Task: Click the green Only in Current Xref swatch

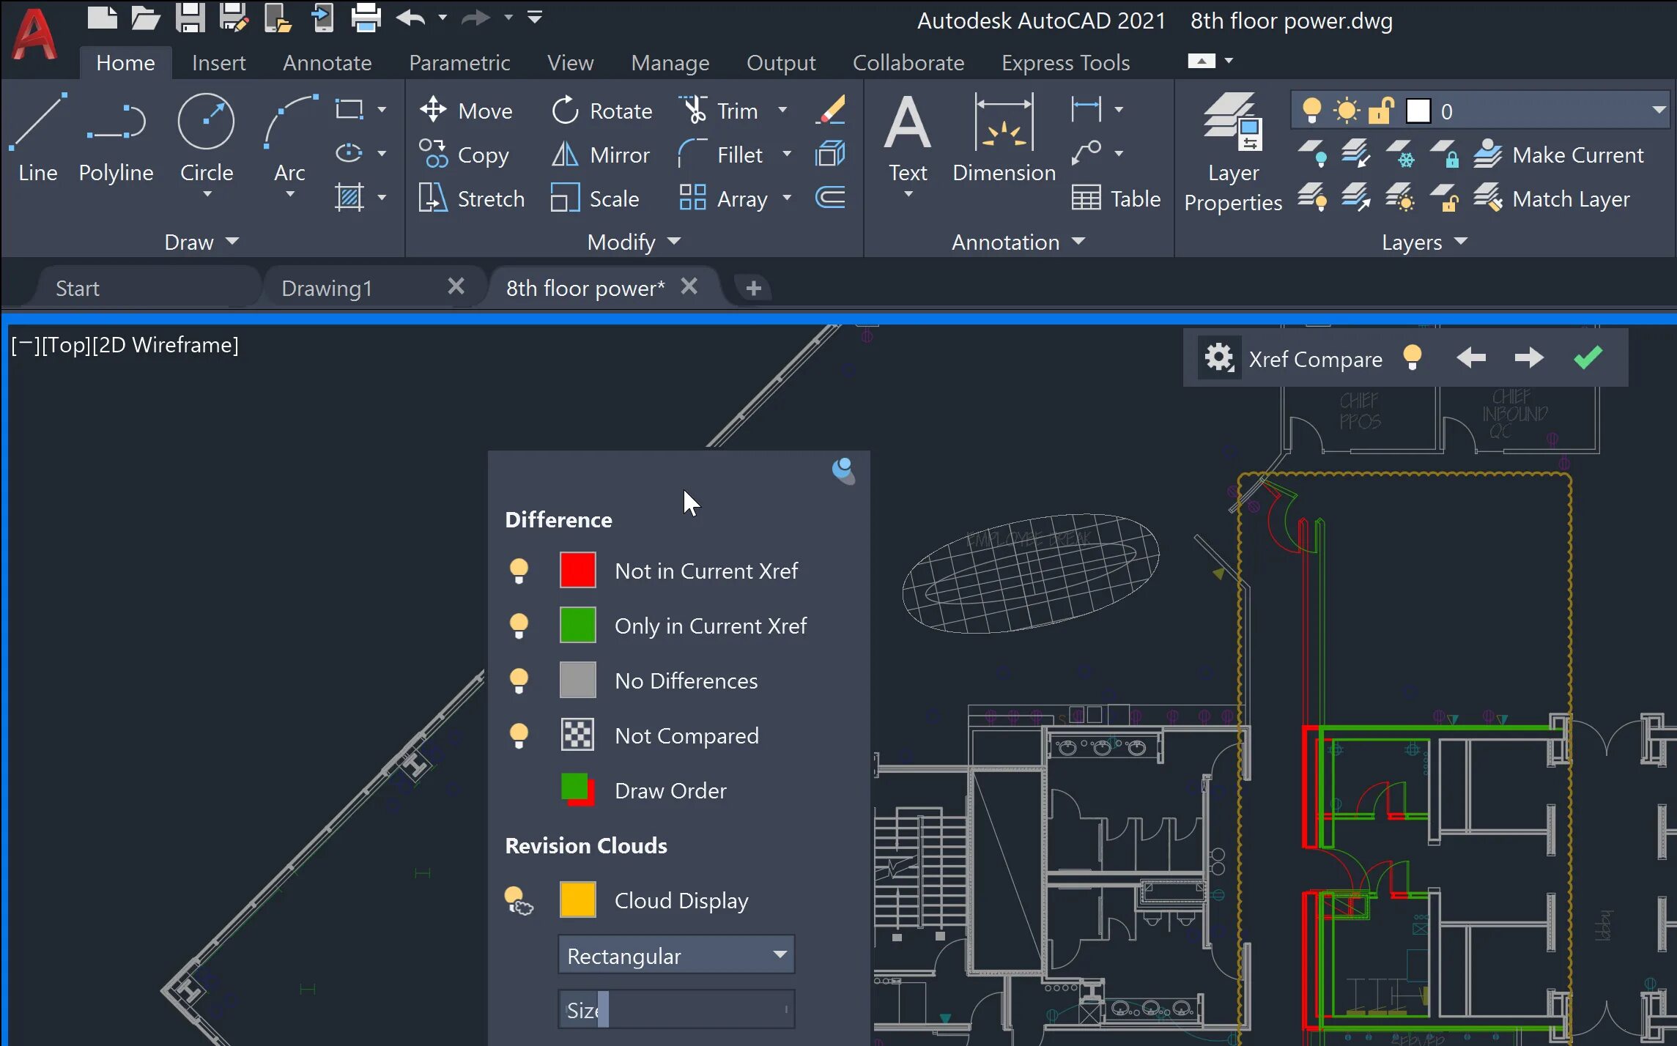Action: coord(577,626)
